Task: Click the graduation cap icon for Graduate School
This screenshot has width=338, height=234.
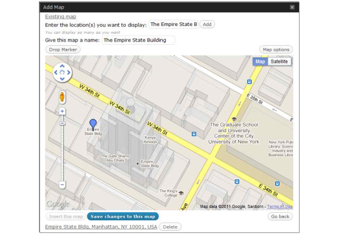Action: pyautogui.click(x=234, y=119)
